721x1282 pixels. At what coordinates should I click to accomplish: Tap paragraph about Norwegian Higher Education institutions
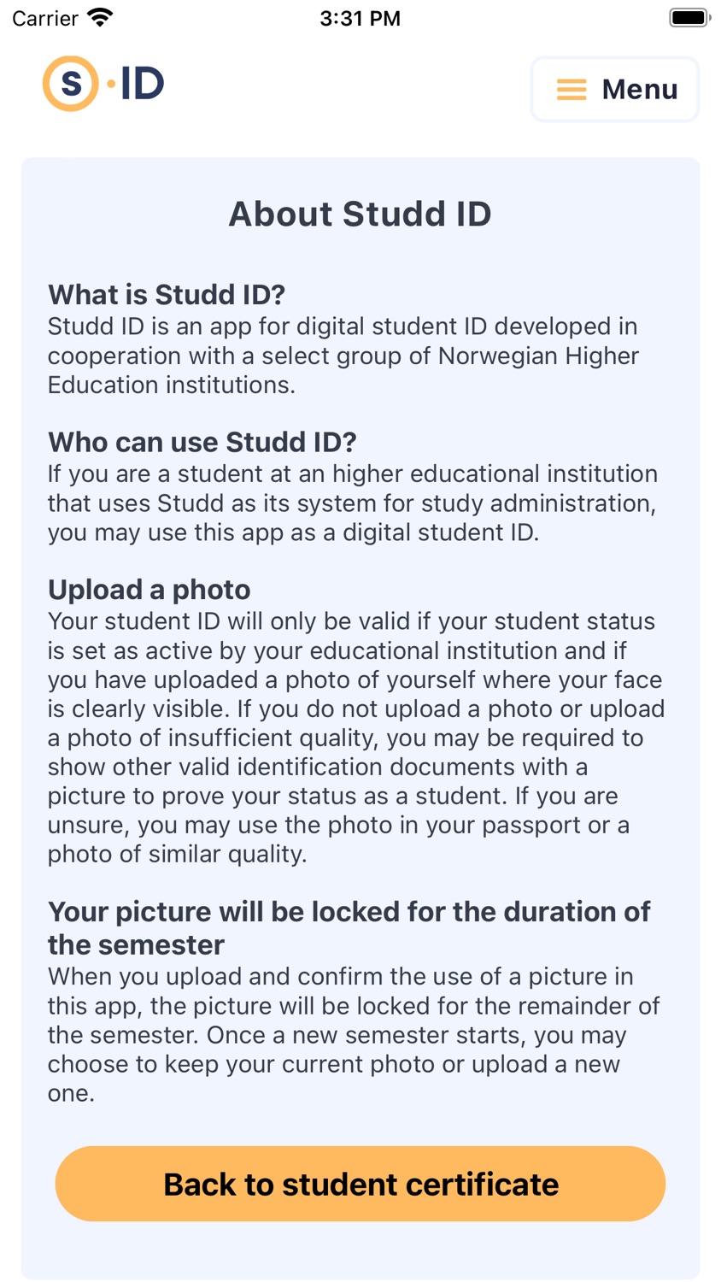343,356
